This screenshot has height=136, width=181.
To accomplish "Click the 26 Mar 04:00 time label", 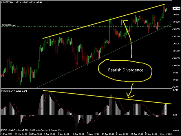I will pos(21,134).
